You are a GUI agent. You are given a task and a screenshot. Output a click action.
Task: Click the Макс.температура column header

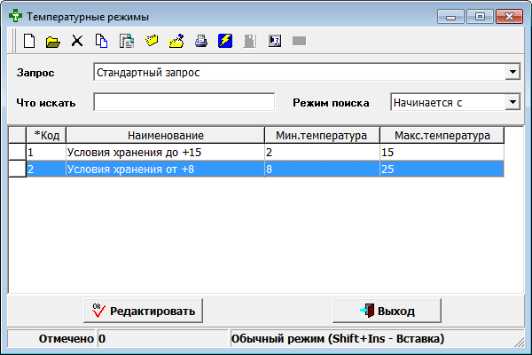442,135
